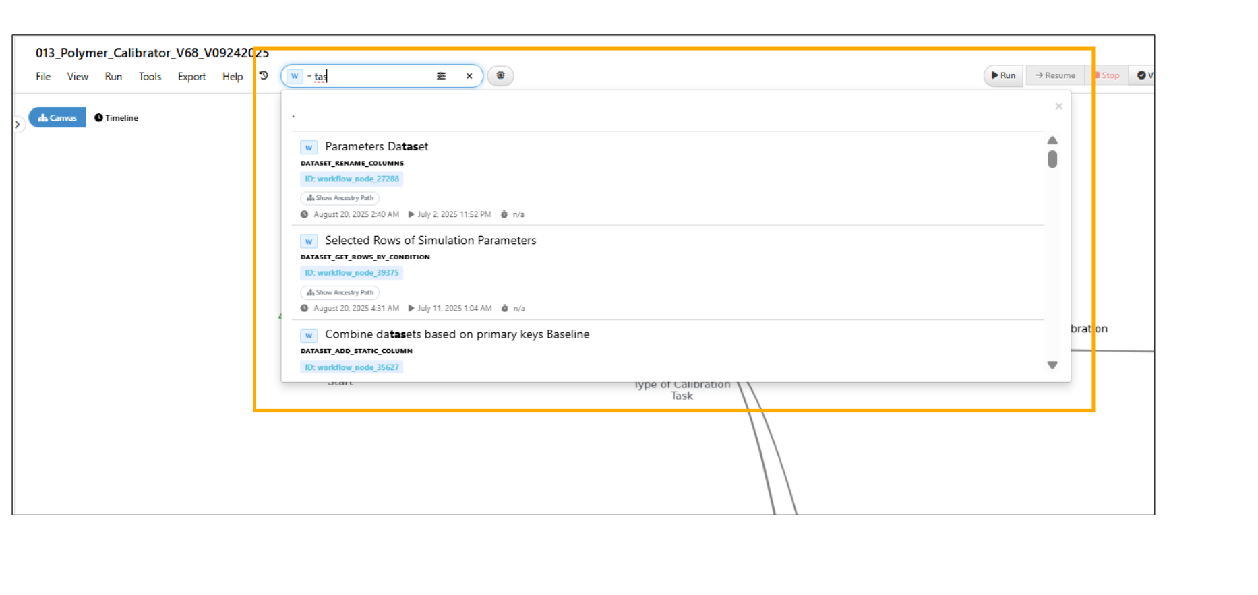Click the history revert icon beside Help
This screenshot has height=595, width=1258.
click(264, 75)
